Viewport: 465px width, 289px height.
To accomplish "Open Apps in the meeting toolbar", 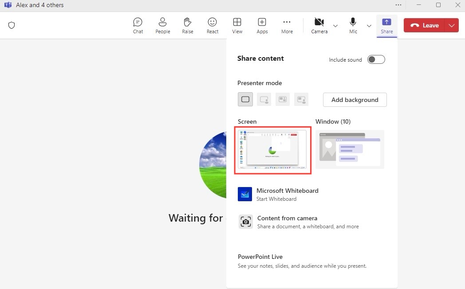I will [262, 25].
